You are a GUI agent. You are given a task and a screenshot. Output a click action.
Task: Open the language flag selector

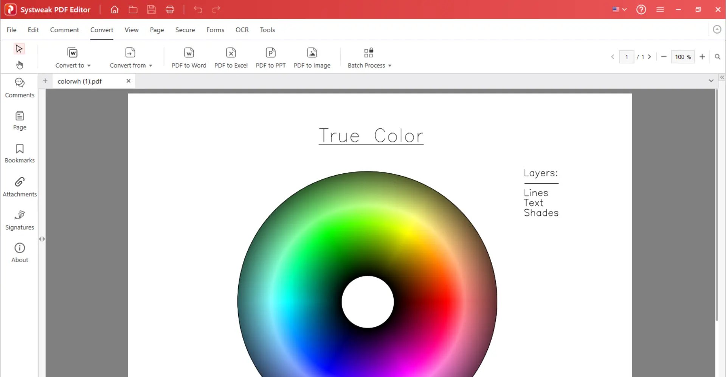[619, 9]
